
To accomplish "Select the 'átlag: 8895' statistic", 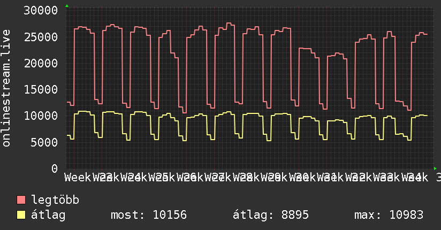I will [x=271, y=215].
